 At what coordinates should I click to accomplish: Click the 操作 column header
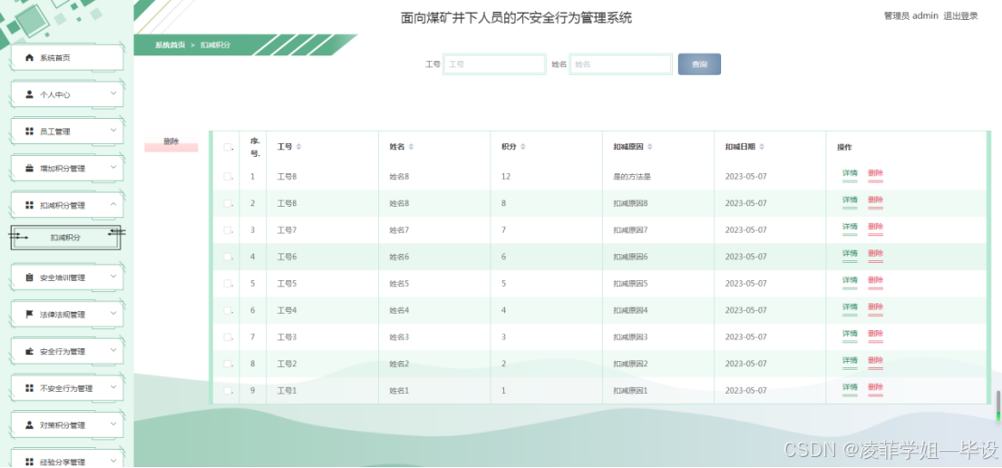[844, 148]
